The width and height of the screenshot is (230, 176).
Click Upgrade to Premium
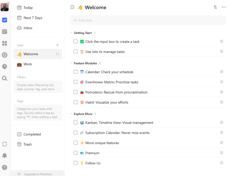click(x=38, y=174)
